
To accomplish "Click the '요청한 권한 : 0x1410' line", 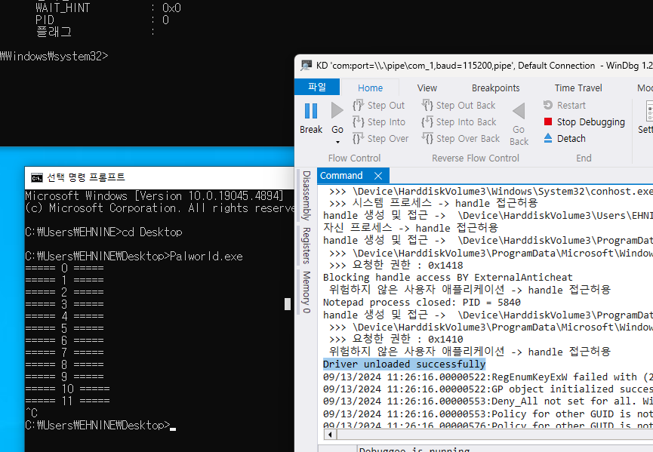I will coord(396,340).
